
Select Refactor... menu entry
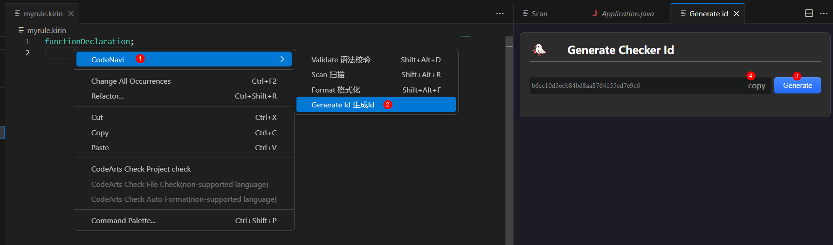point(184,96)
